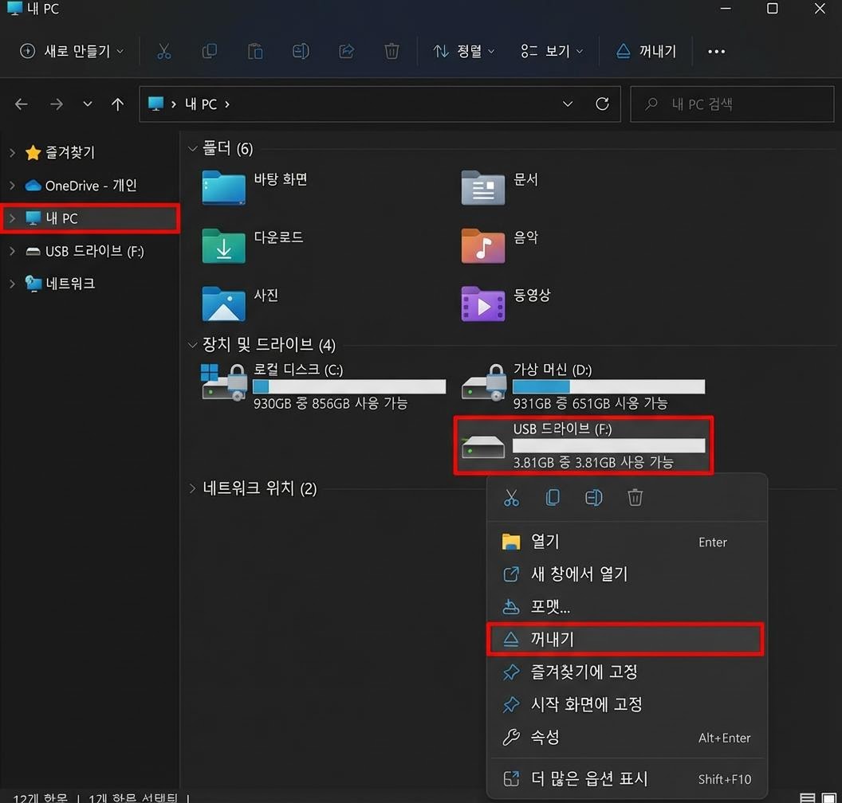Click the share icon in the toolbar
The width and height of the screenshot is (842, 803).
[346, 52]
